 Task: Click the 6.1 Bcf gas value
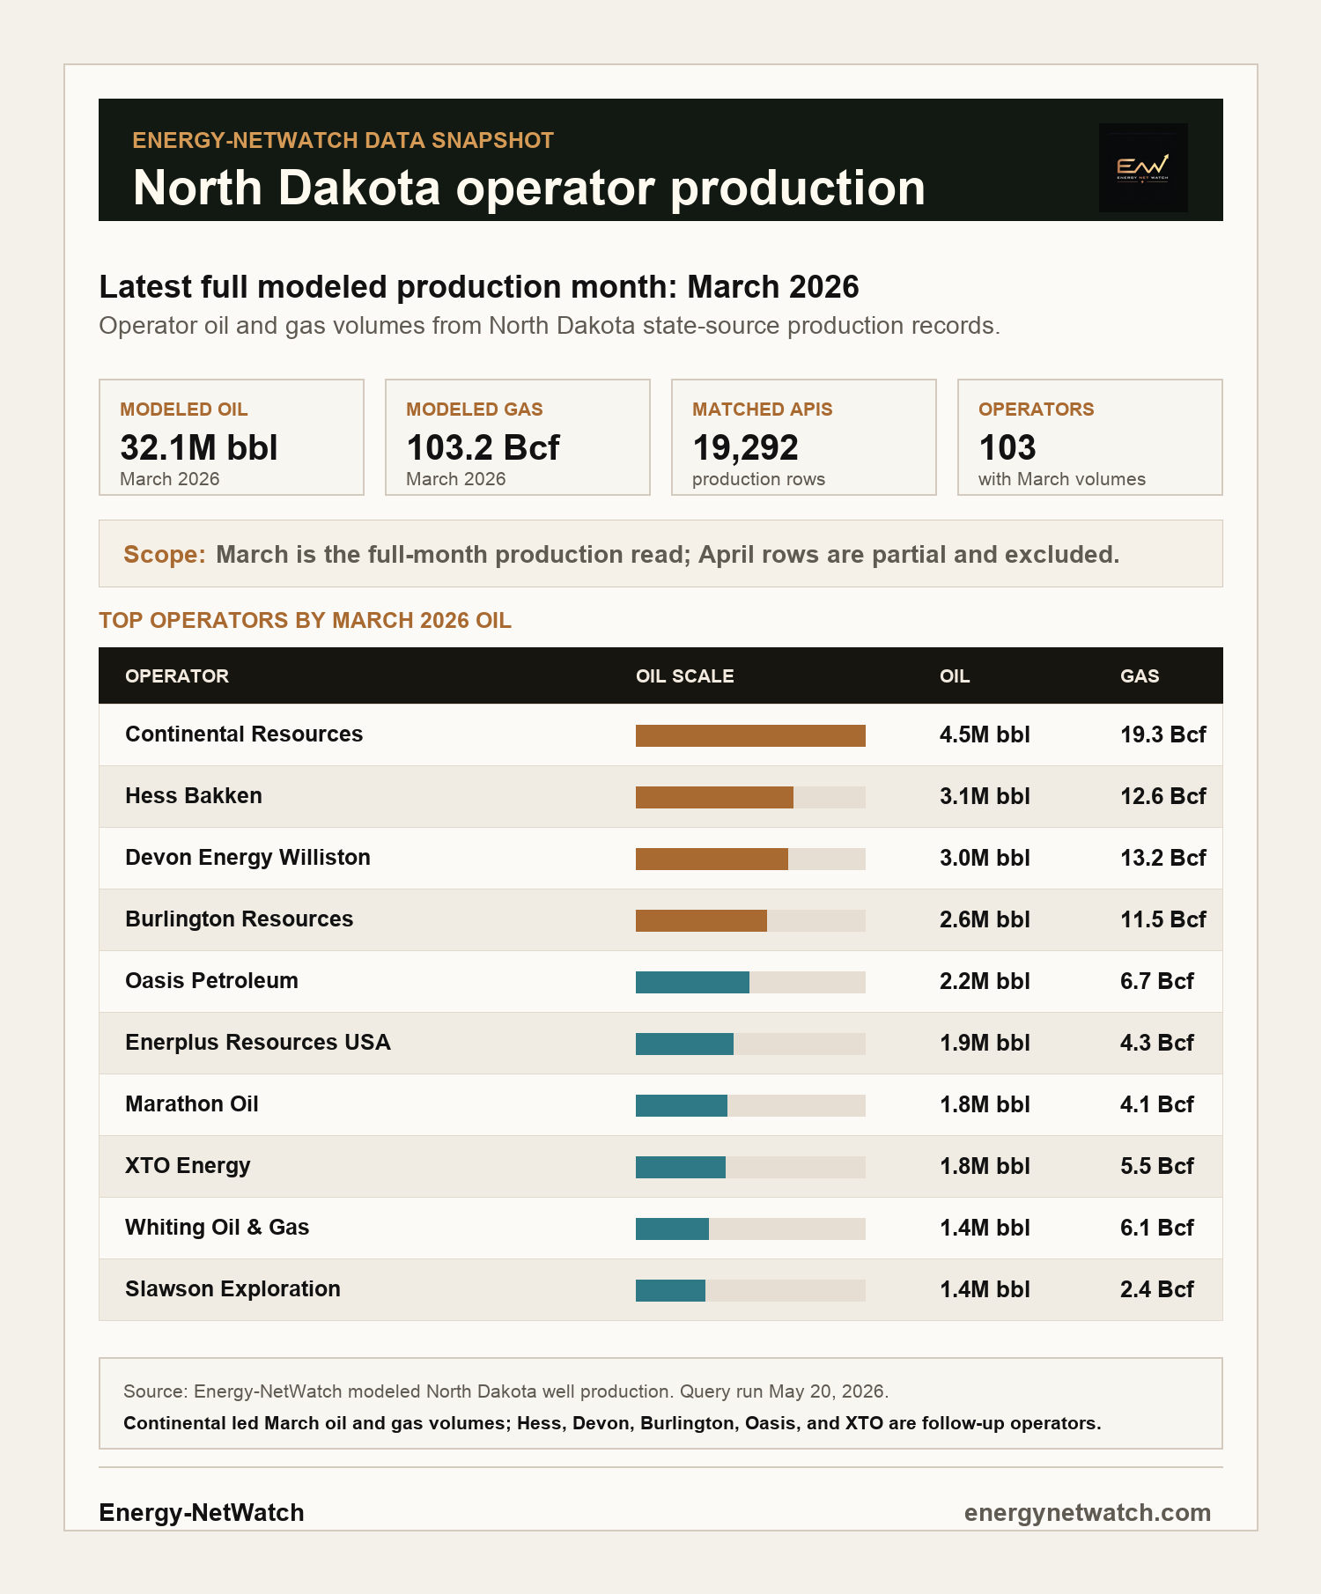point(1156,1228)
